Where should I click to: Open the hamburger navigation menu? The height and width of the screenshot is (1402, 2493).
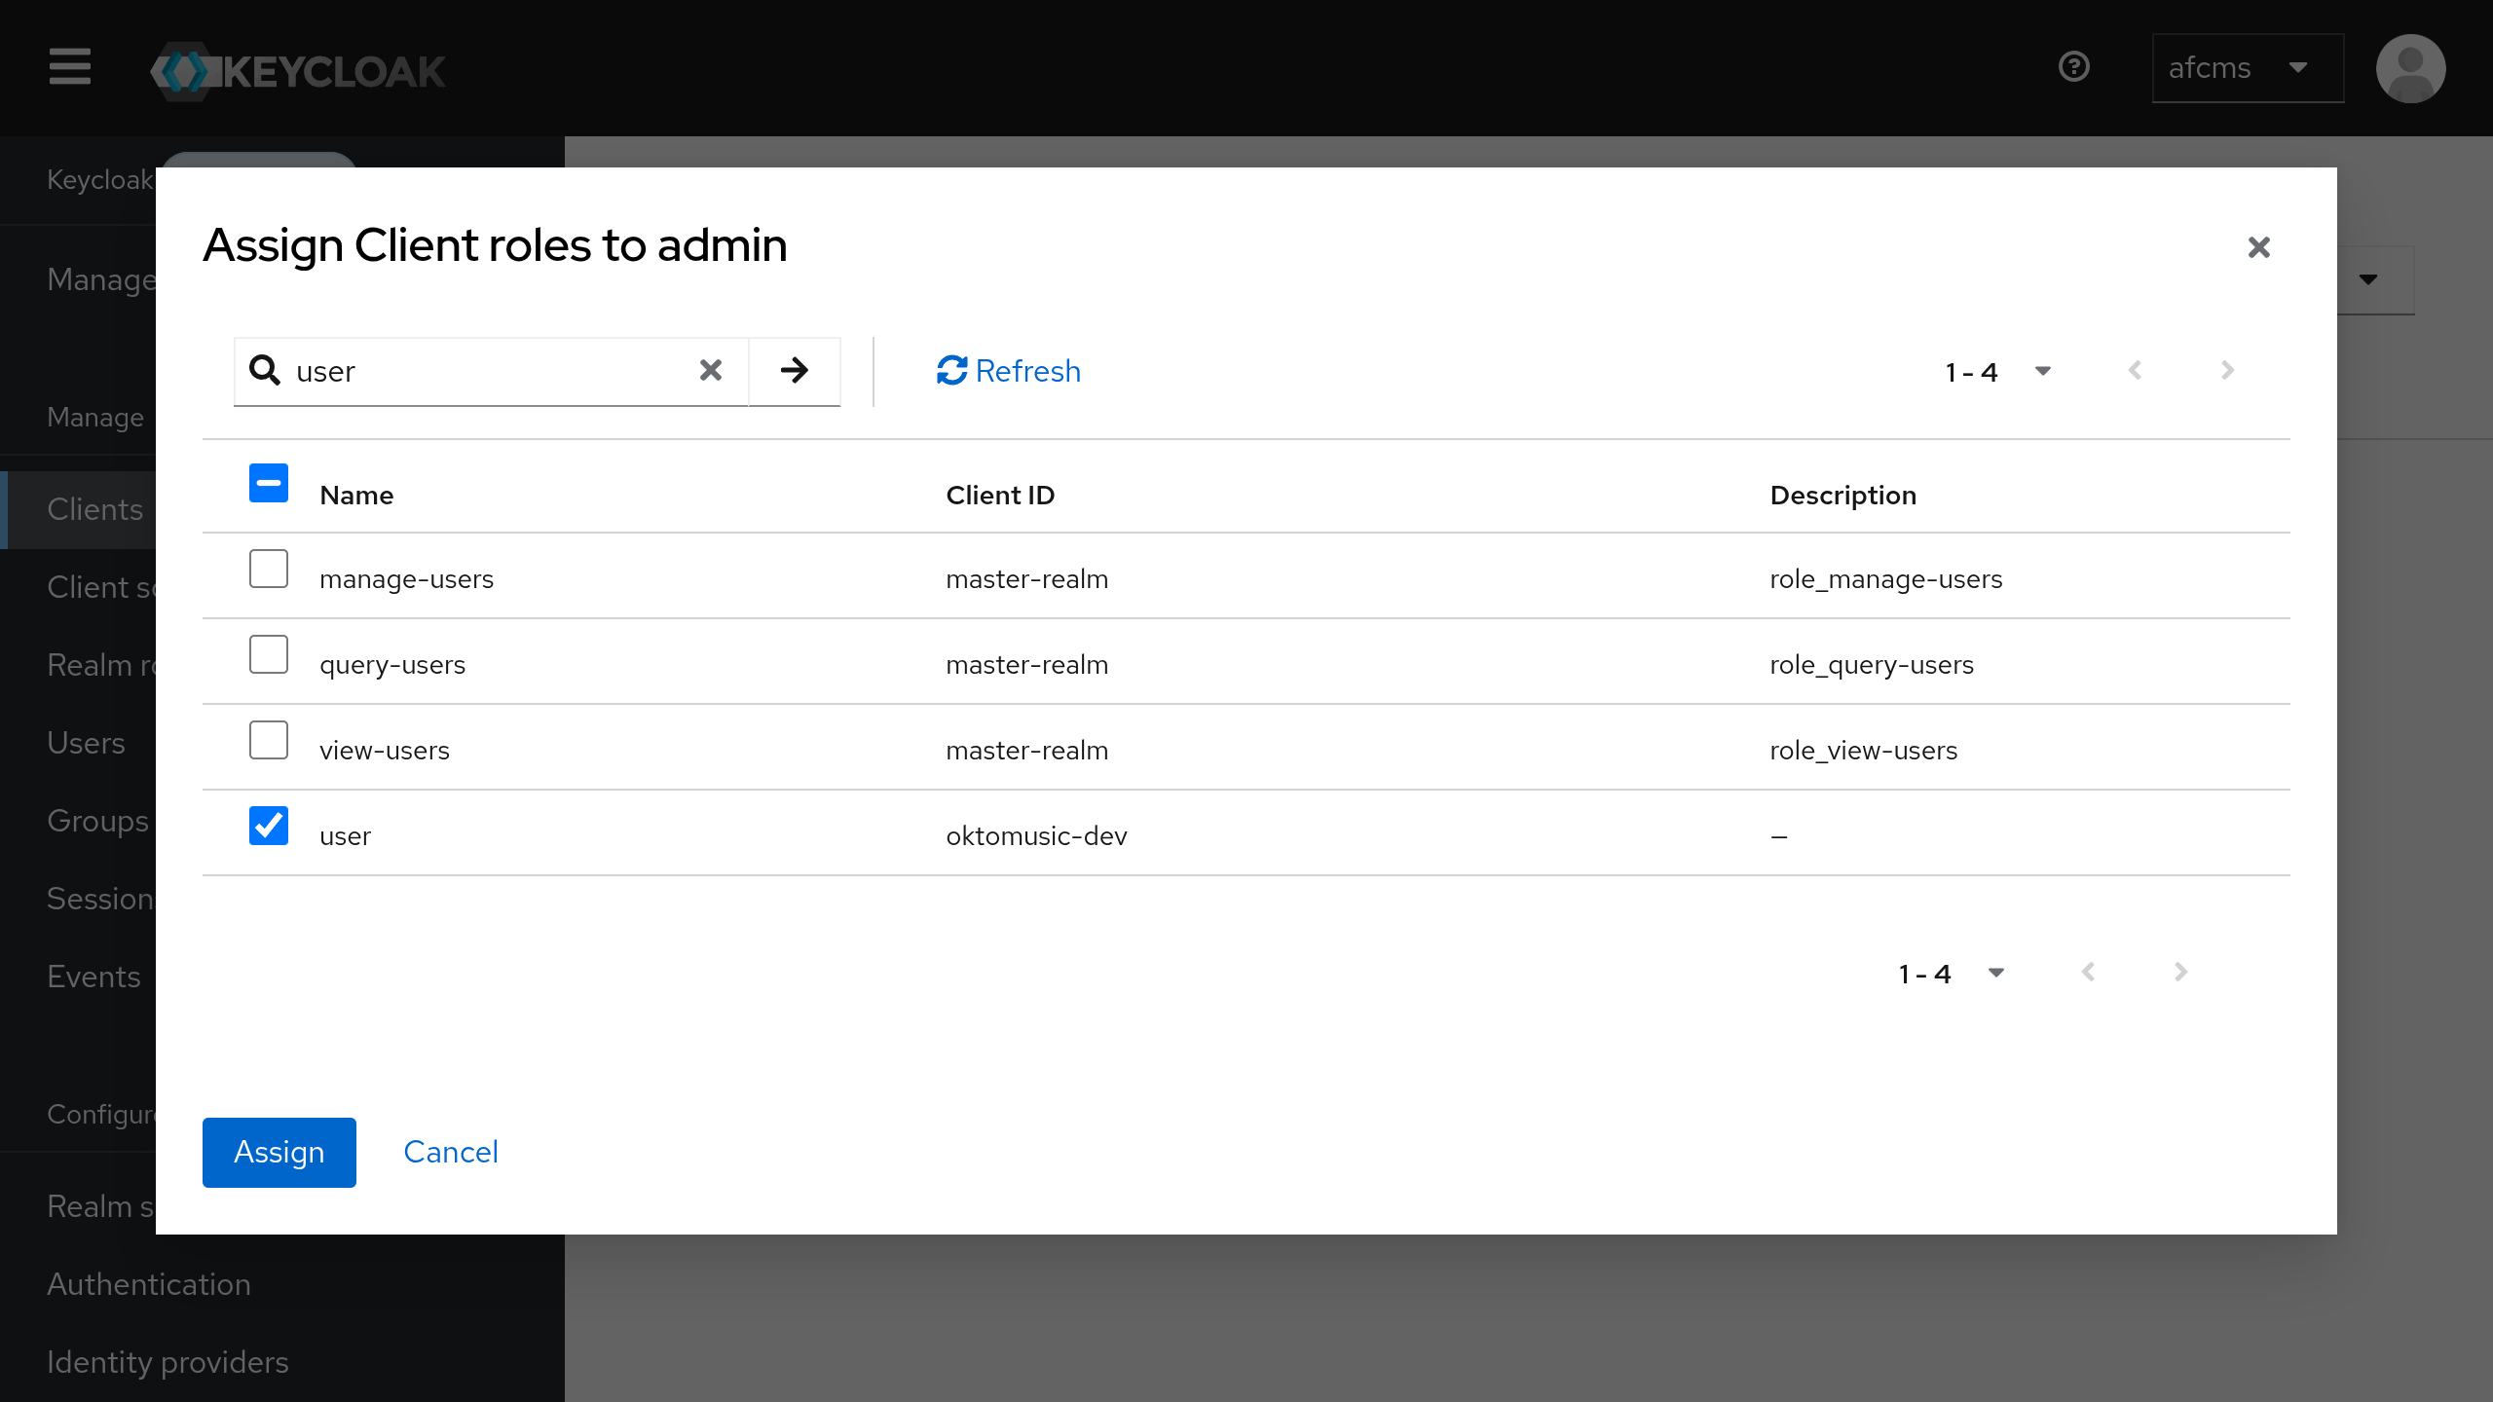coord(69,68)
